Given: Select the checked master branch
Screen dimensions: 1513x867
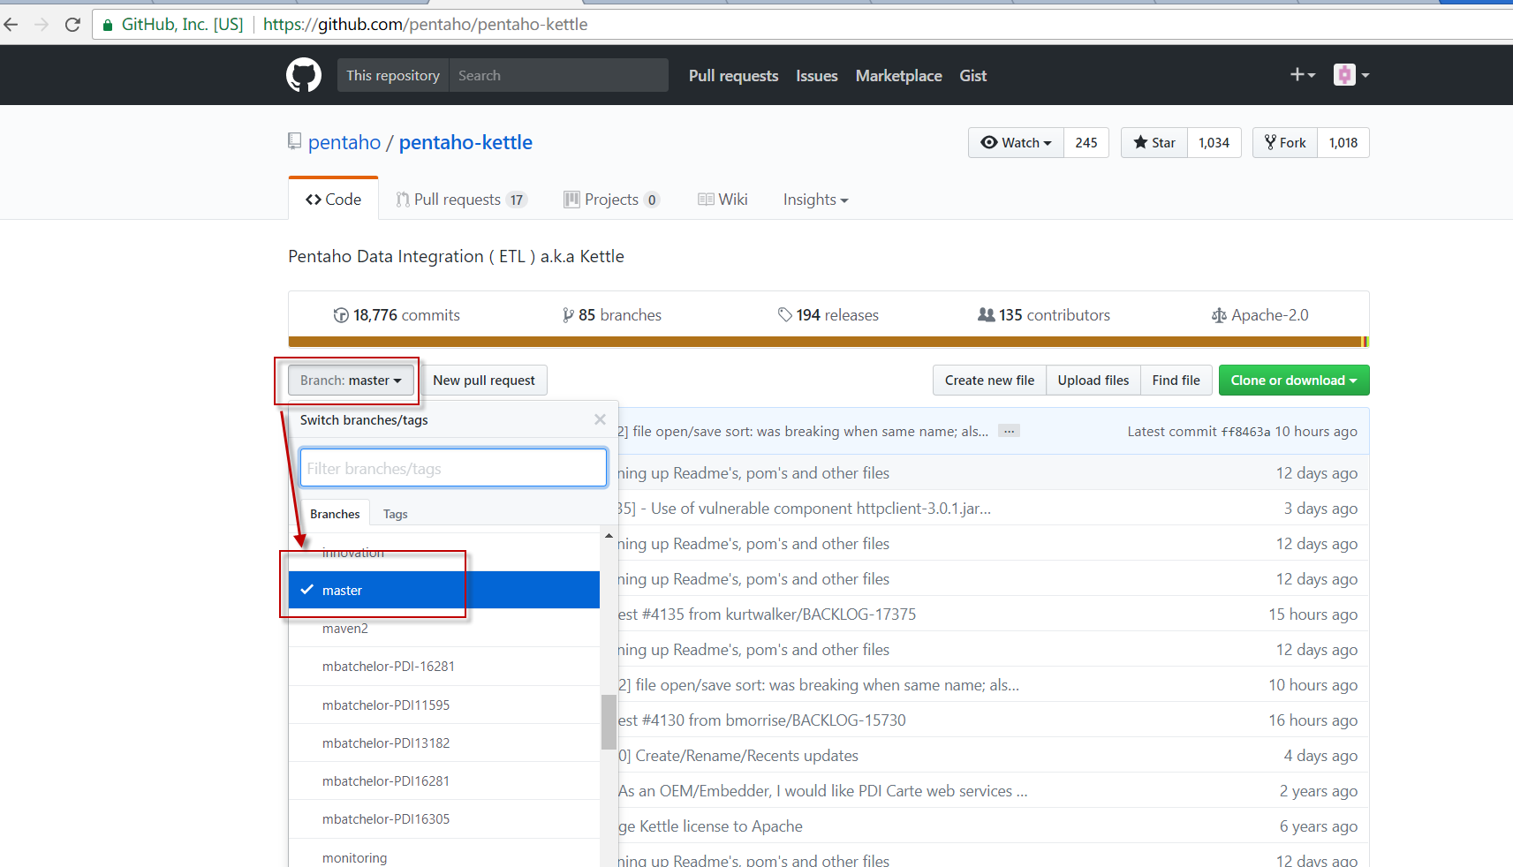Looking at the screenshot, I should pyautogui.click(x=444, y=590).
